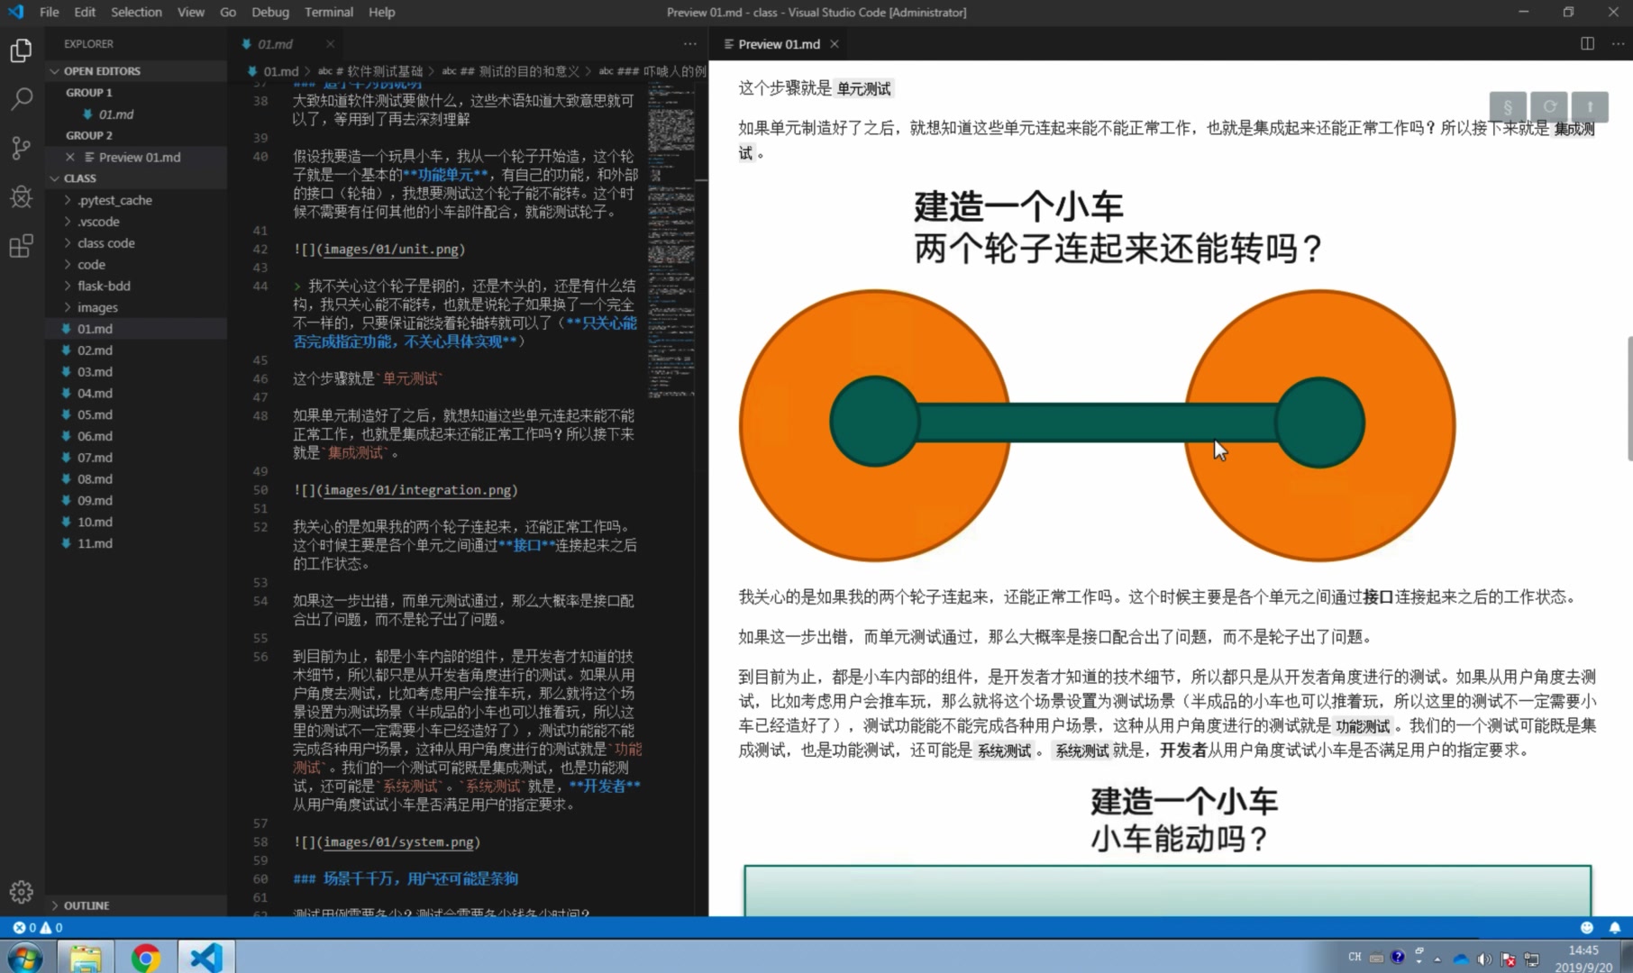1633x973 pixels.
Task: Click the preview table-of-contents § button
Action: [1508, 106]
